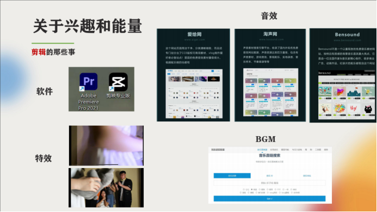Open www.bensound.com link
This screenshot has width=377, height=212.
click(347, 40)
